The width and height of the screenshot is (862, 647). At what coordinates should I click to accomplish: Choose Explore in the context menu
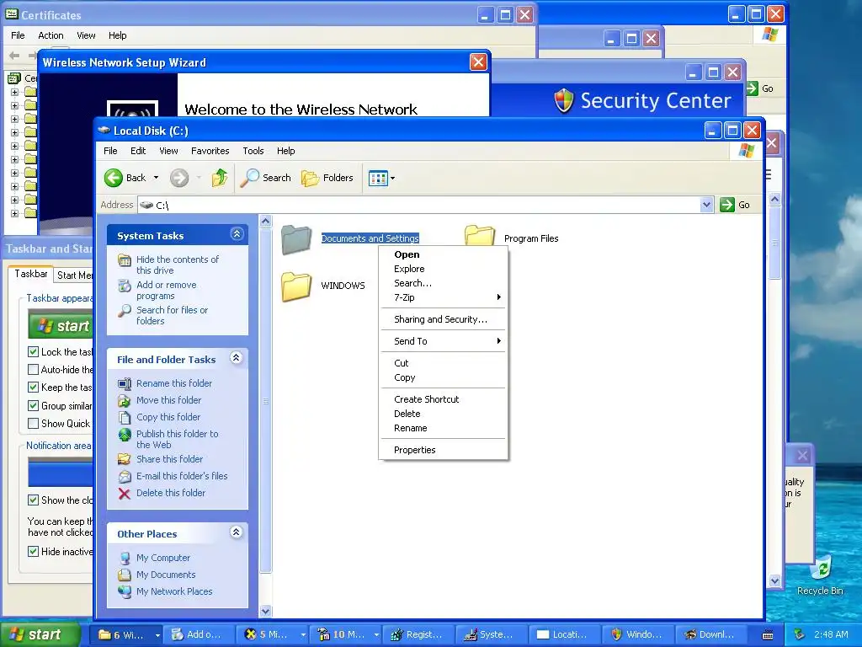[409, 269]
